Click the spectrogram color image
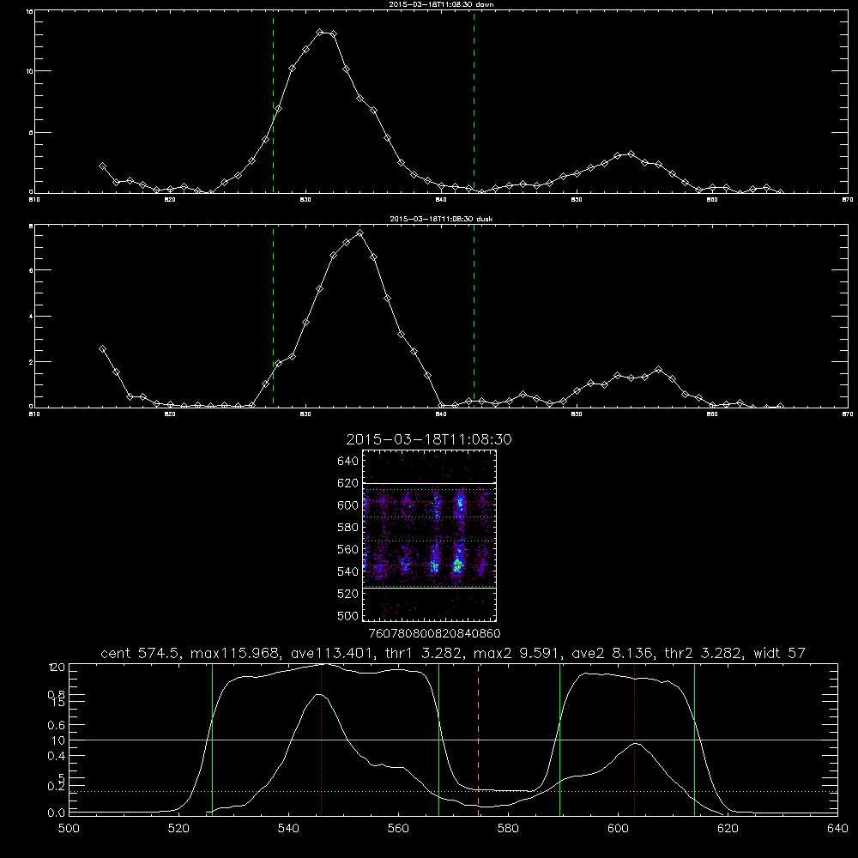This screenshot has height=858, width=858. (x=429, y=535)
